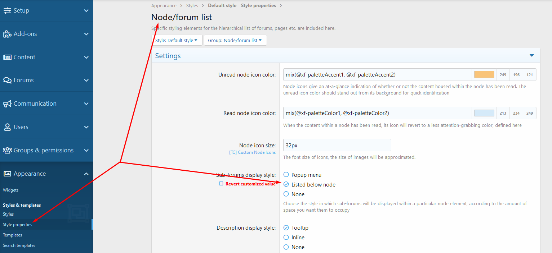Click the Styles & templates heading
The image size is (552, 253).
(22, 205)
